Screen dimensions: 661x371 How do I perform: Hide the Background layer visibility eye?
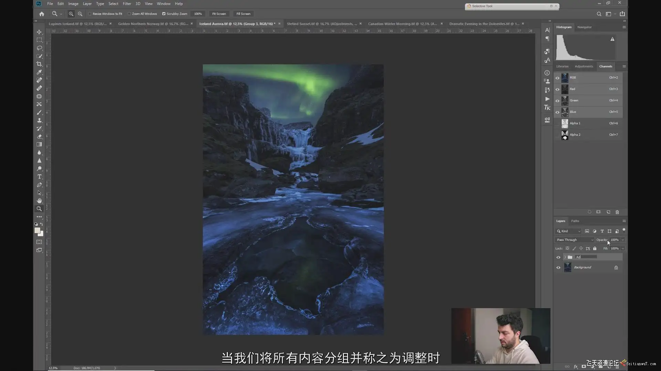coord(558,267)
